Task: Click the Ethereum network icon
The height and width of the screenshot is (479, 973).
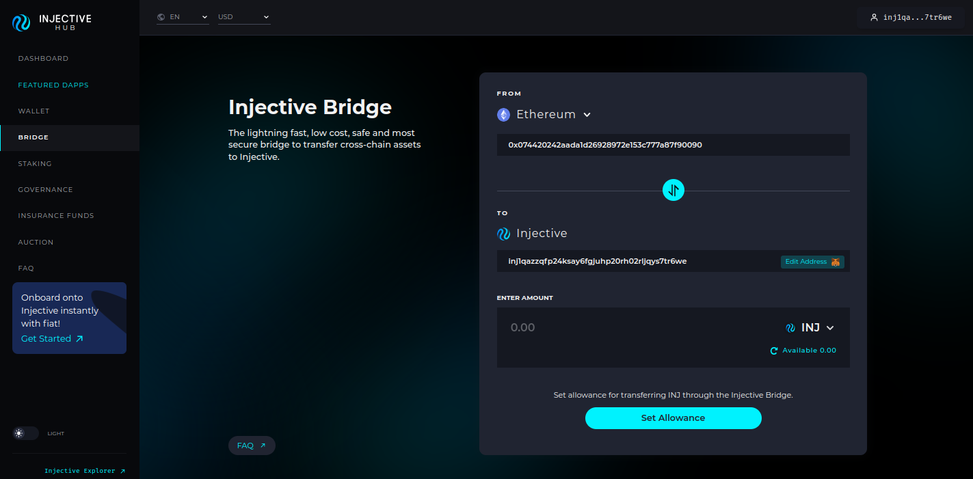Action: click(503, 115)
